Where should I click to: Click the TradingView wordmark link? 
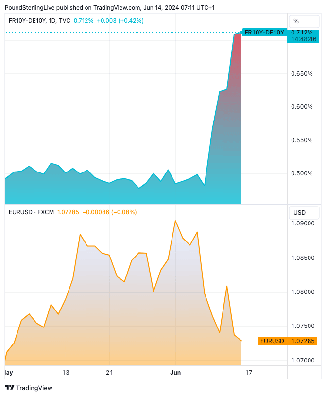34,388
